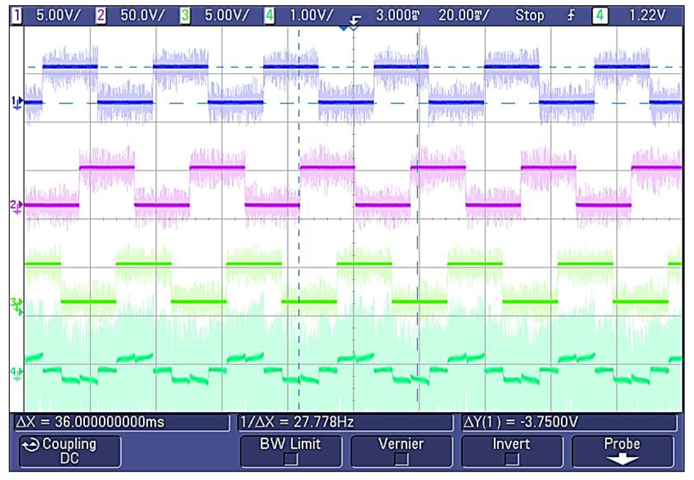Click the delay reference icon in the header
694x480 pixels.
355,20
